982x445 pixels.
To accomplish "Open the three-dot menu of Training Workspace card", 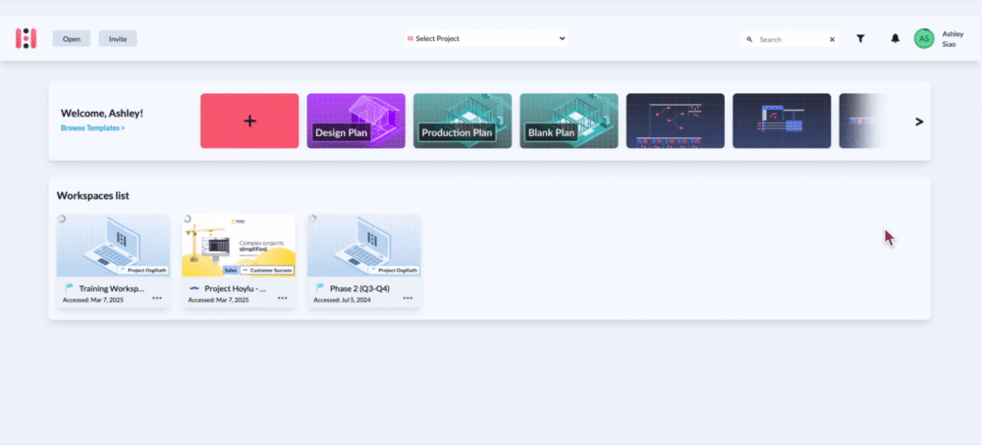I will click(157, 298).
